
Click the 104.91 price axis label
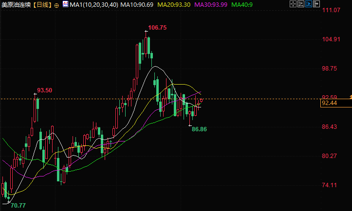coord(331,39)
